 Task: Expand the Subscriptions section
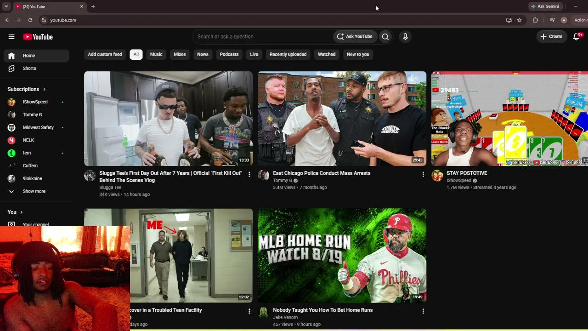click(x=27, y=89)
